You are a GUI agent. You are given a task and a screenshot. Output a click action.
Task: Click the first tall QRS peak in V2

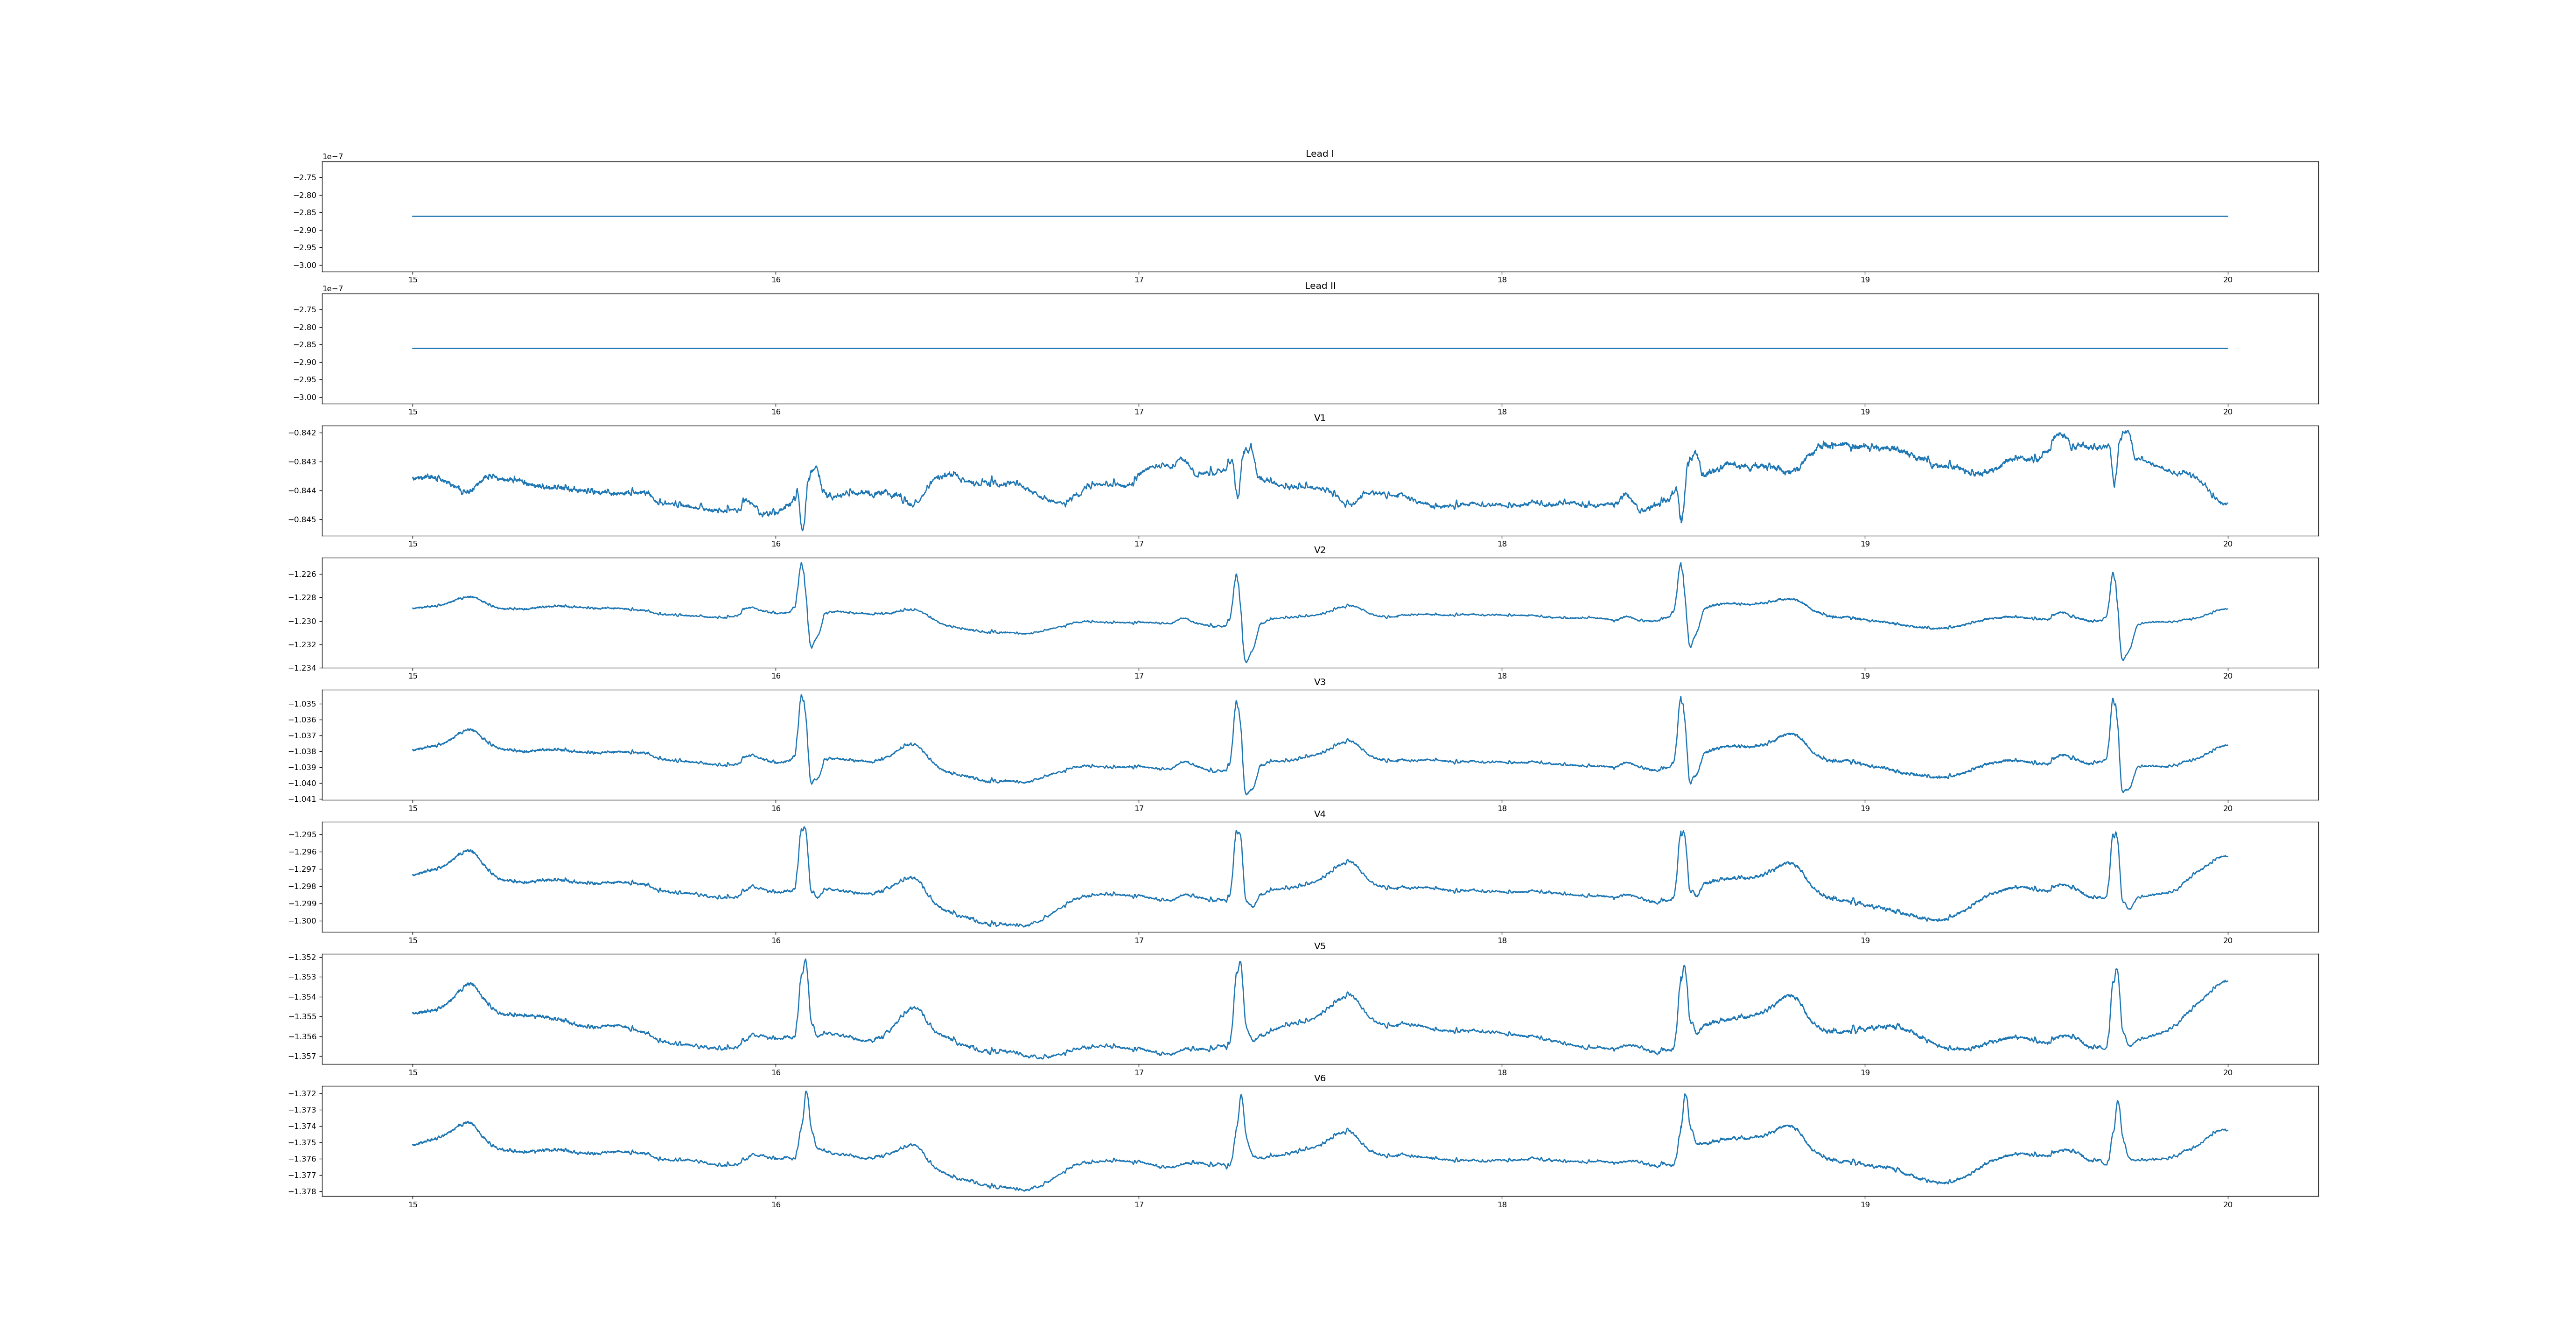[801, 564]
